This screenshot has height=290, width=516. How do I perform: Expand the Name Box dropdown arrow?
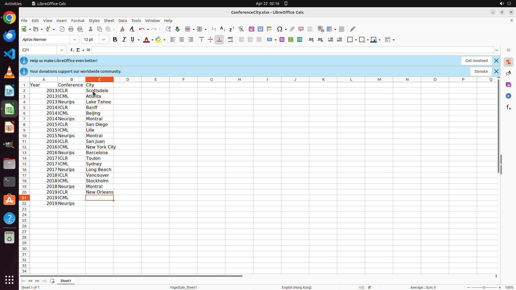[x=62, y=50]
